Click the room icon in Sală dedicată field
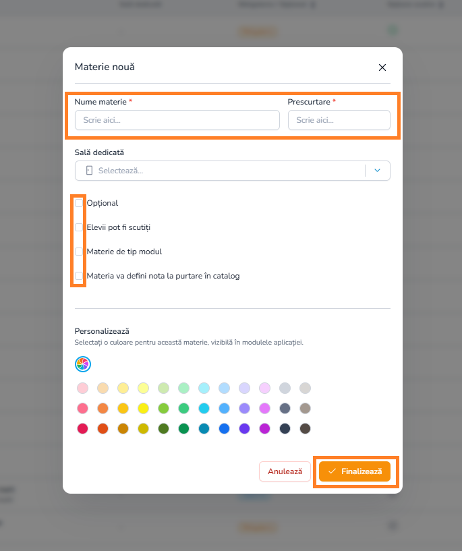Image resolution: width=462 pixels, height=551 pixels. (x=89, y=171)
